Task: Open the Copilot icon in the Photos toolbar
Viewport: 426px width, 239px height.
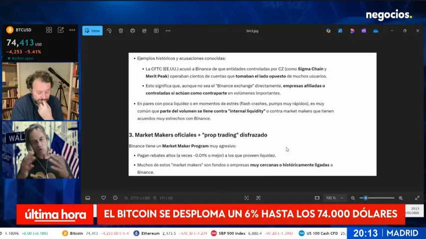Action: click(x=328, y=31)
